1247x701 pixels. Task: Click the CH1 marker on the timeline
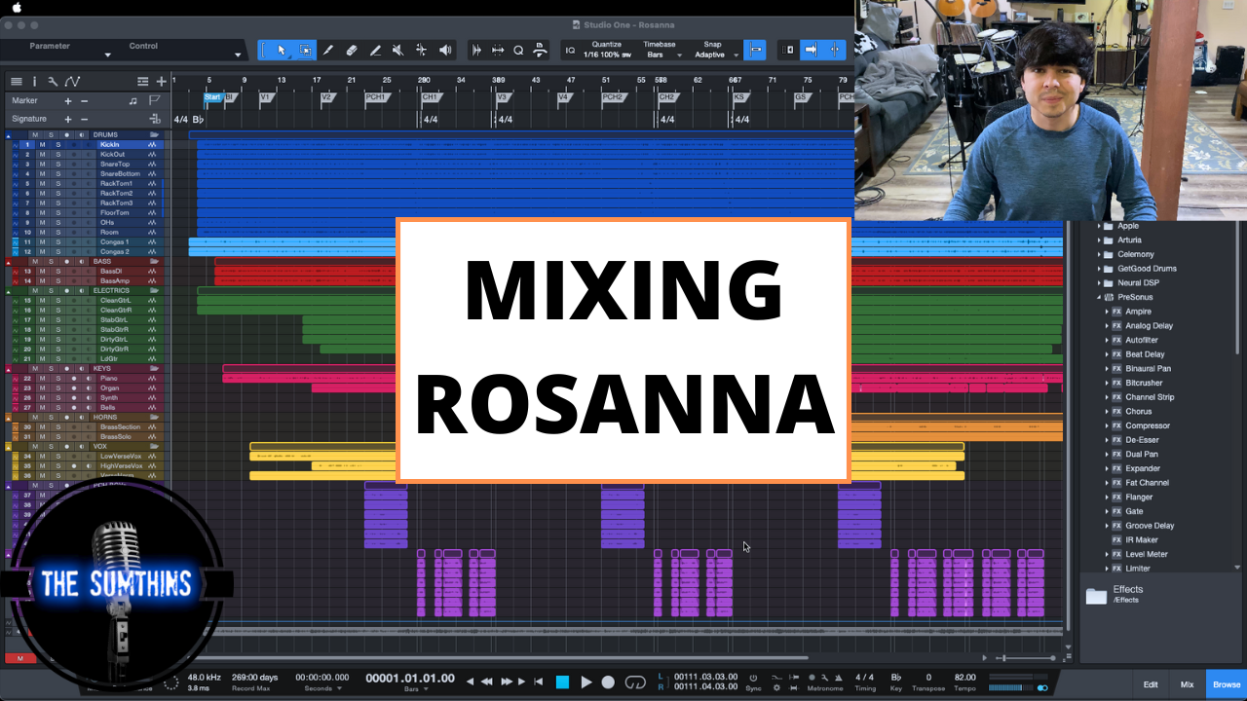click(x=430, y=97)
